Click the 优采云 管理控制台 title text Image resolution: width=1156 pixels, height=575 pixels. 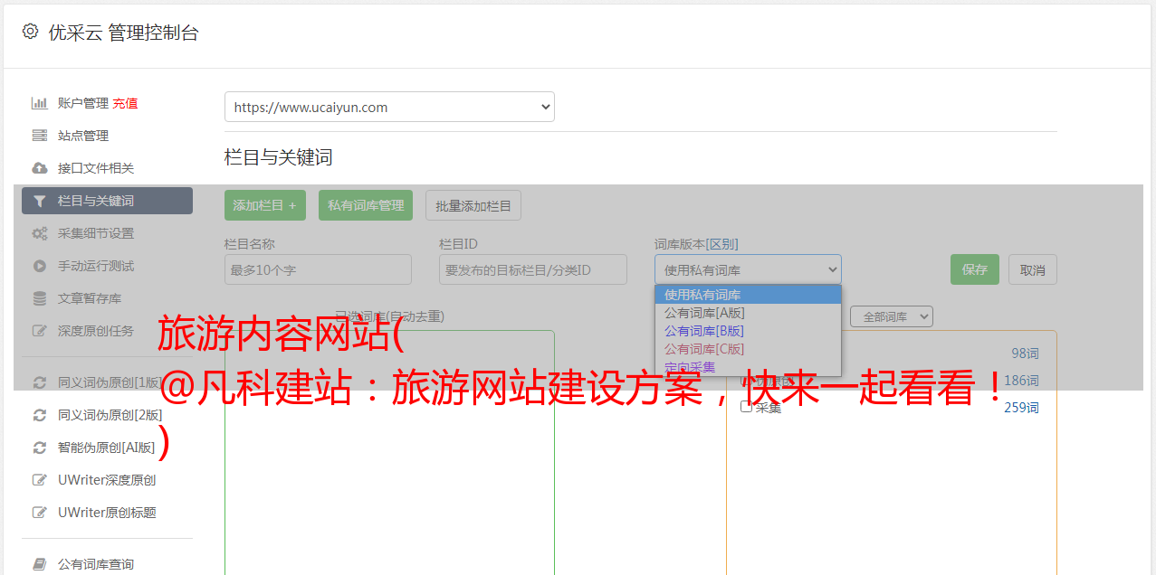coord(123,33)
